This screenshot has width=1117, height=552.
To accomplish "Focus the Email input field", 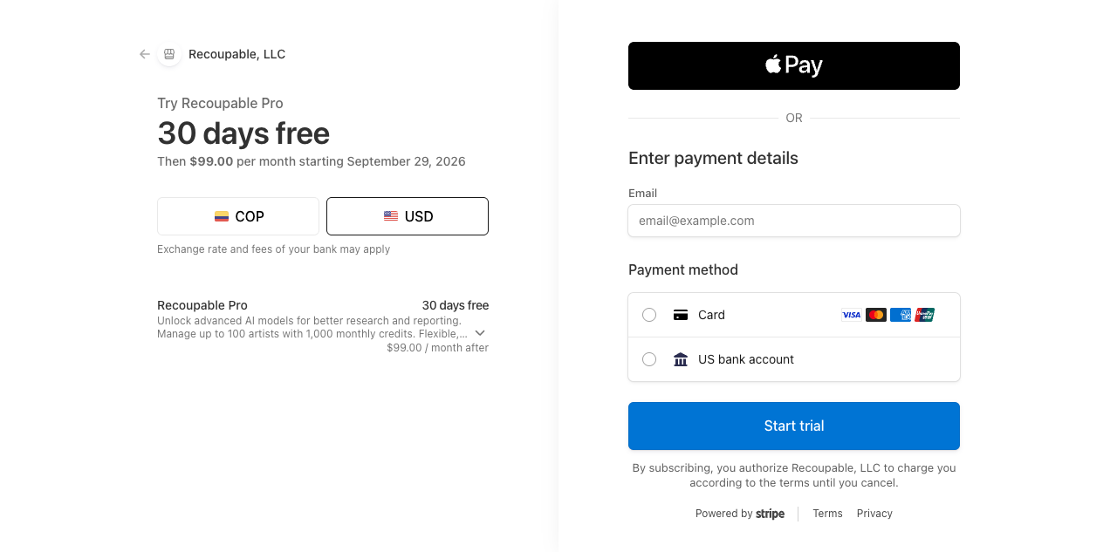I will pos(794,221).
